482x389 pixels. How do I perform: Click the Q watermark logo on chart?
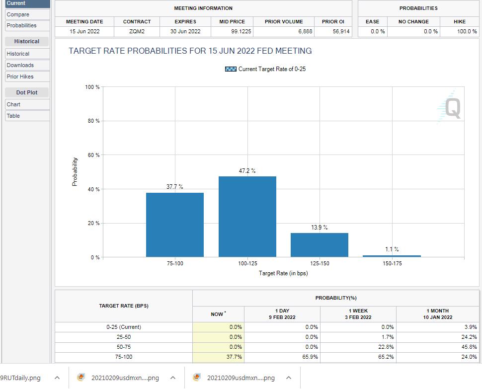click(450, 107)
